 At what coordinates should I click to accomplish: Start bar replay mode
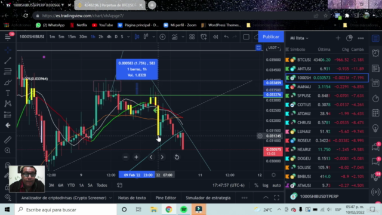[x=215, y=37]
